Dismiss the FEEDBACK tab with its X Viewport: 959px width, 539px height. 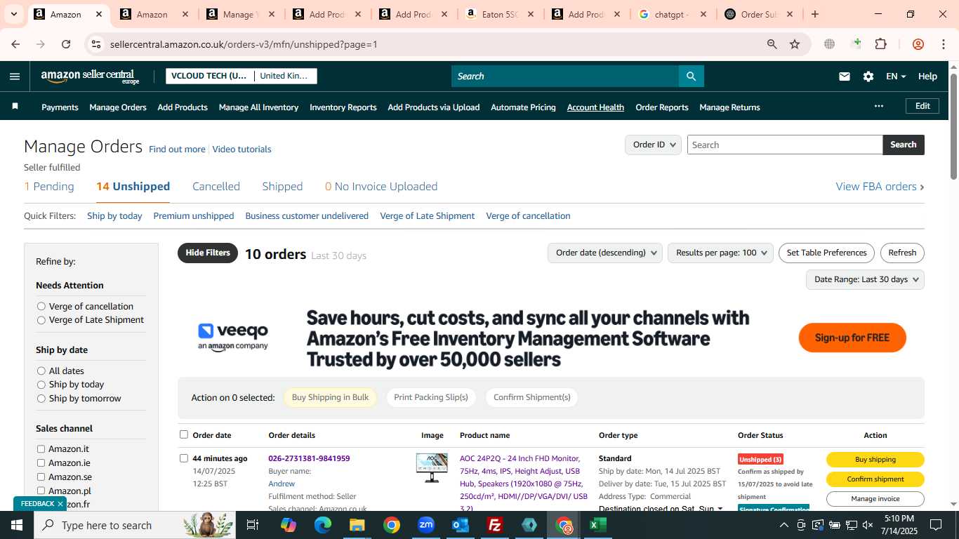pos(60,504)
